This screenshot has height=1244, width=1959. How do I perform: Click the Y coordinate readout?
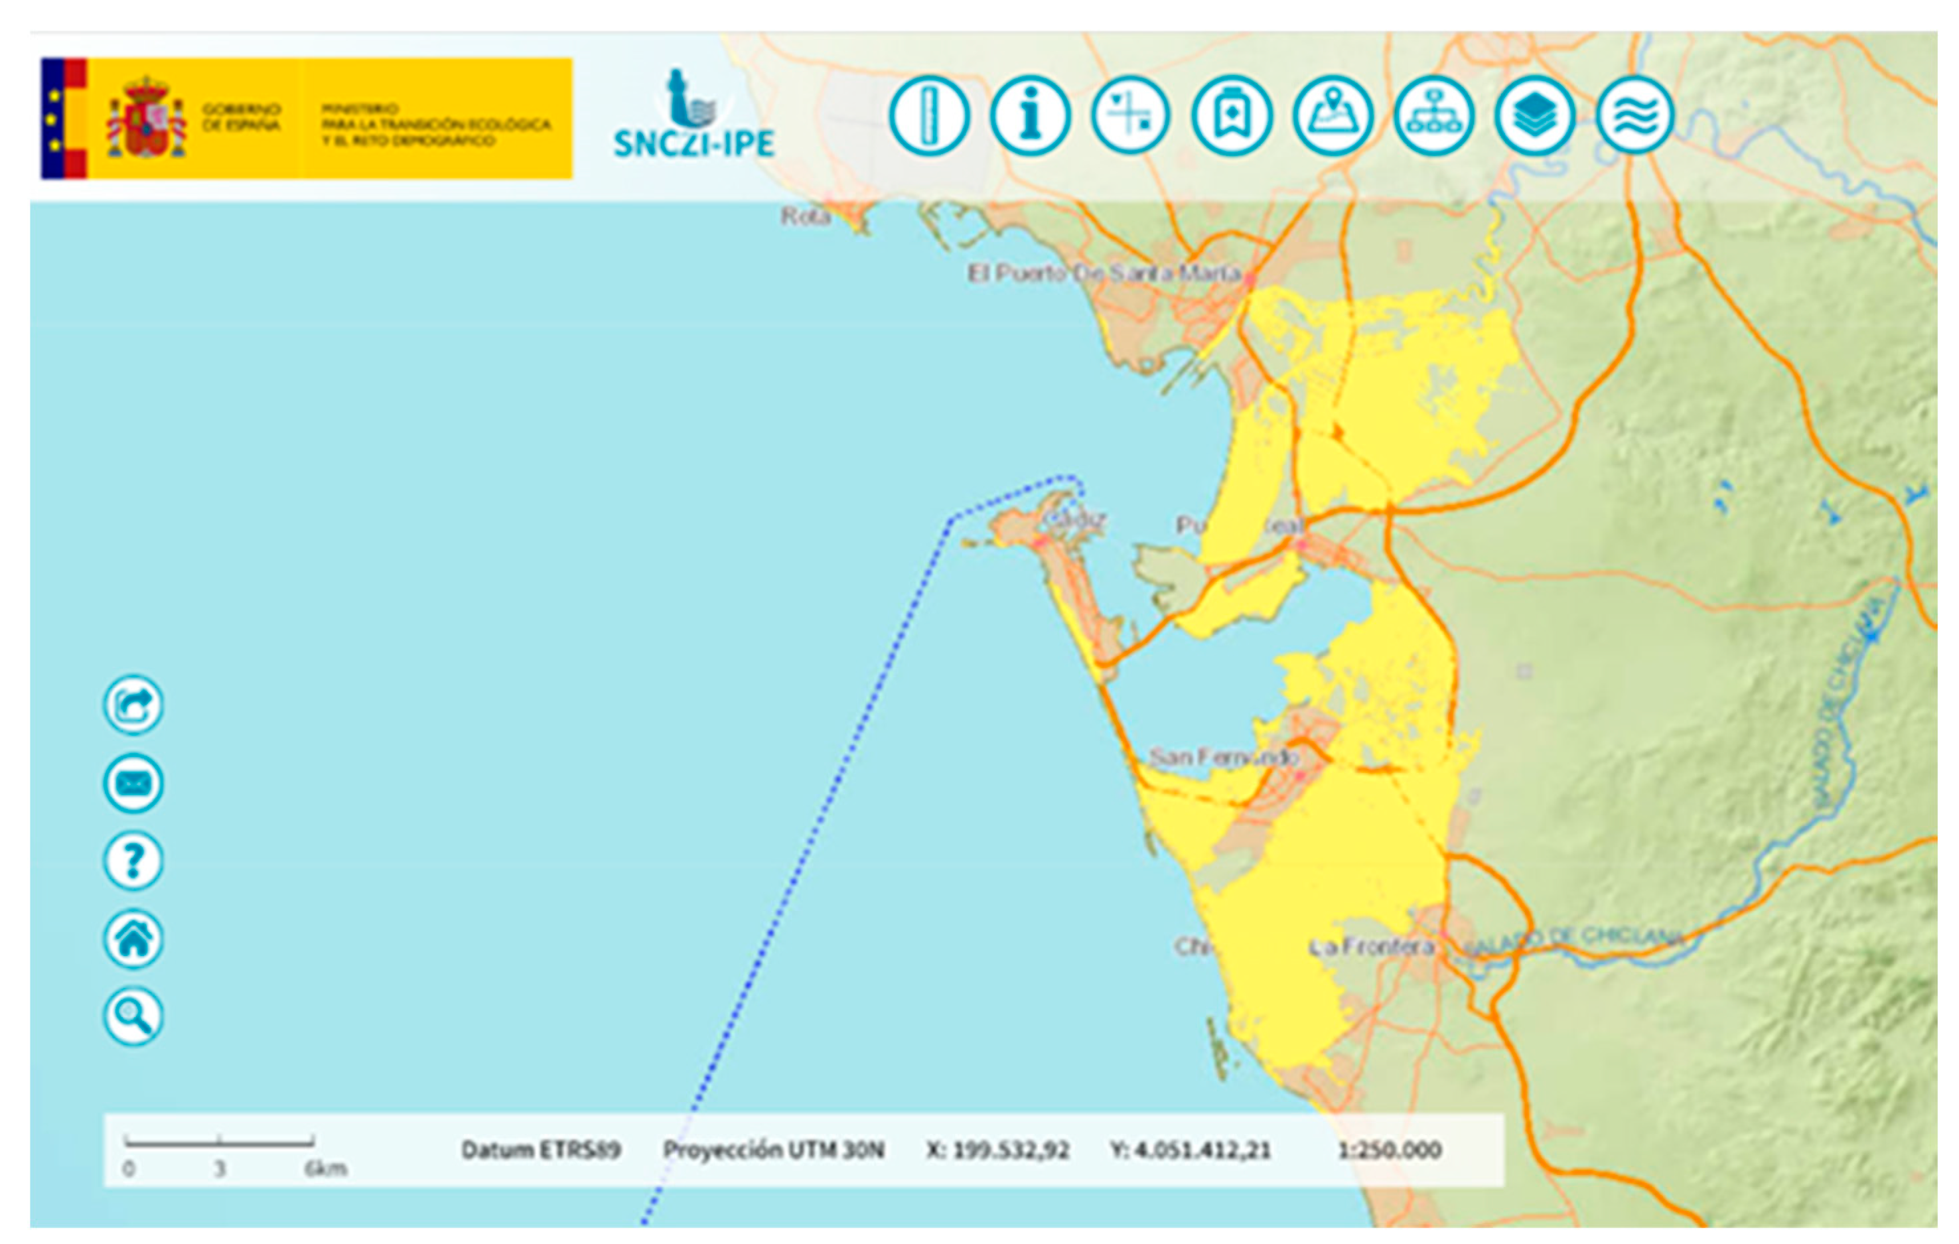coord(1189,1150)
